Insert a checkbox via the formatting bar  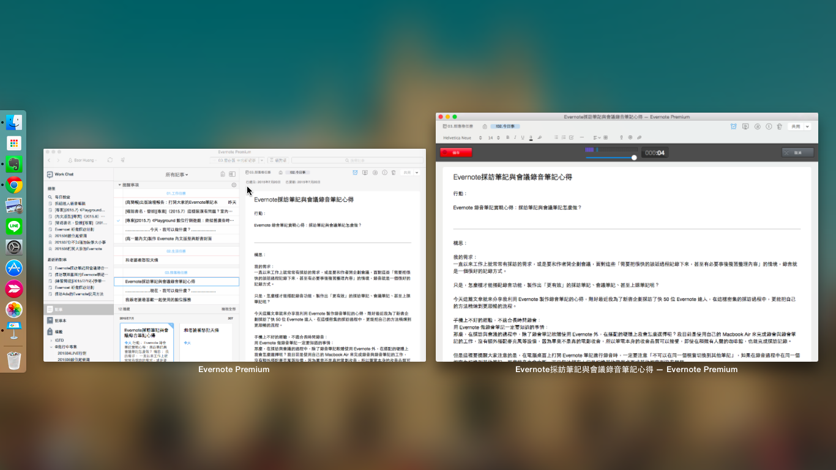(x=571, y=138)
